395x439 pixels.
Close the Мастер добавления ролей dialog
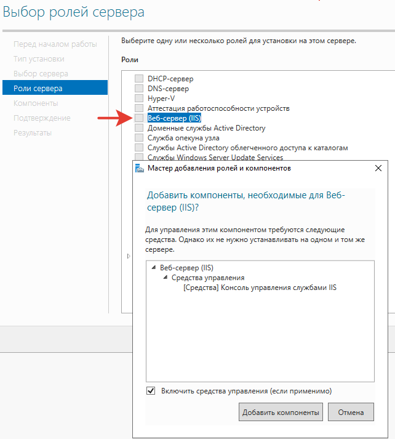click(378, 168)
